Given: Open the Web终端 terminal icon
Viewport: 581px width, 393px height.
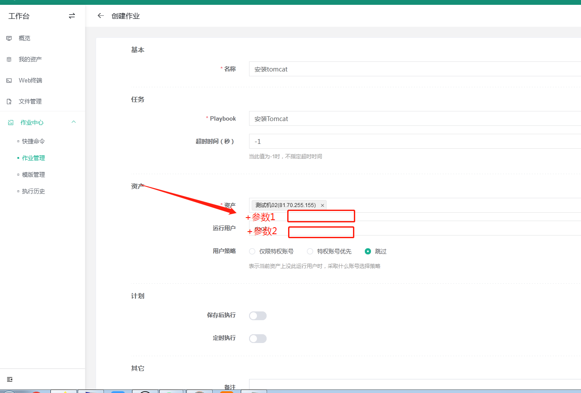Looking at the screenshot, I should (x=9, y=80).
